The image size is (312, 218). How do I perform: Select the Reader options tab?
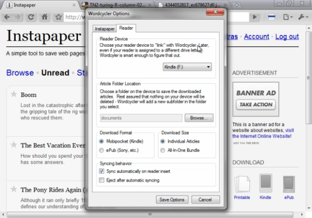(x=126, y=28)
